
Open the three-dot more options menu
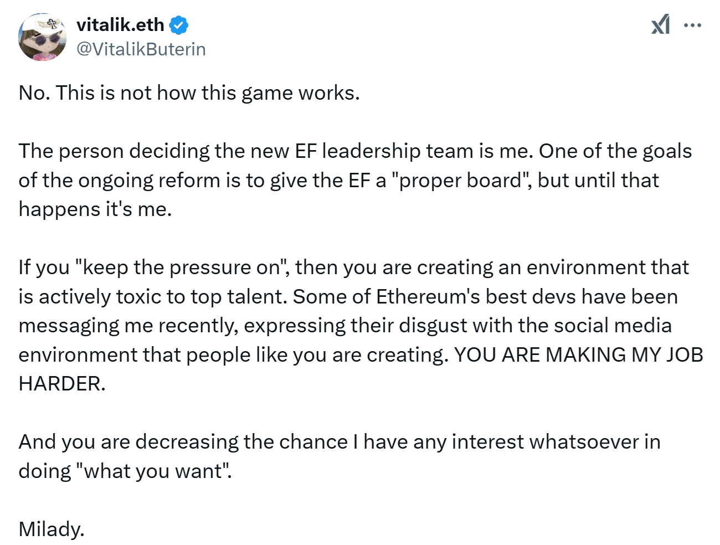(x=692, y=25)
